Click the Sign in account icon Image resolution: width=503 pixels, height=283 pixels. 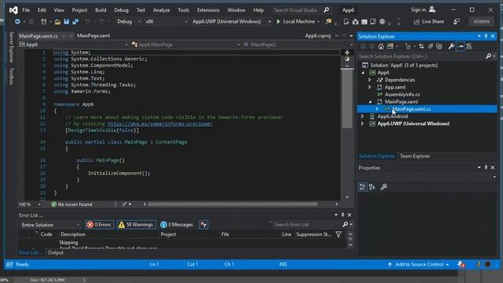pos(432,9)
